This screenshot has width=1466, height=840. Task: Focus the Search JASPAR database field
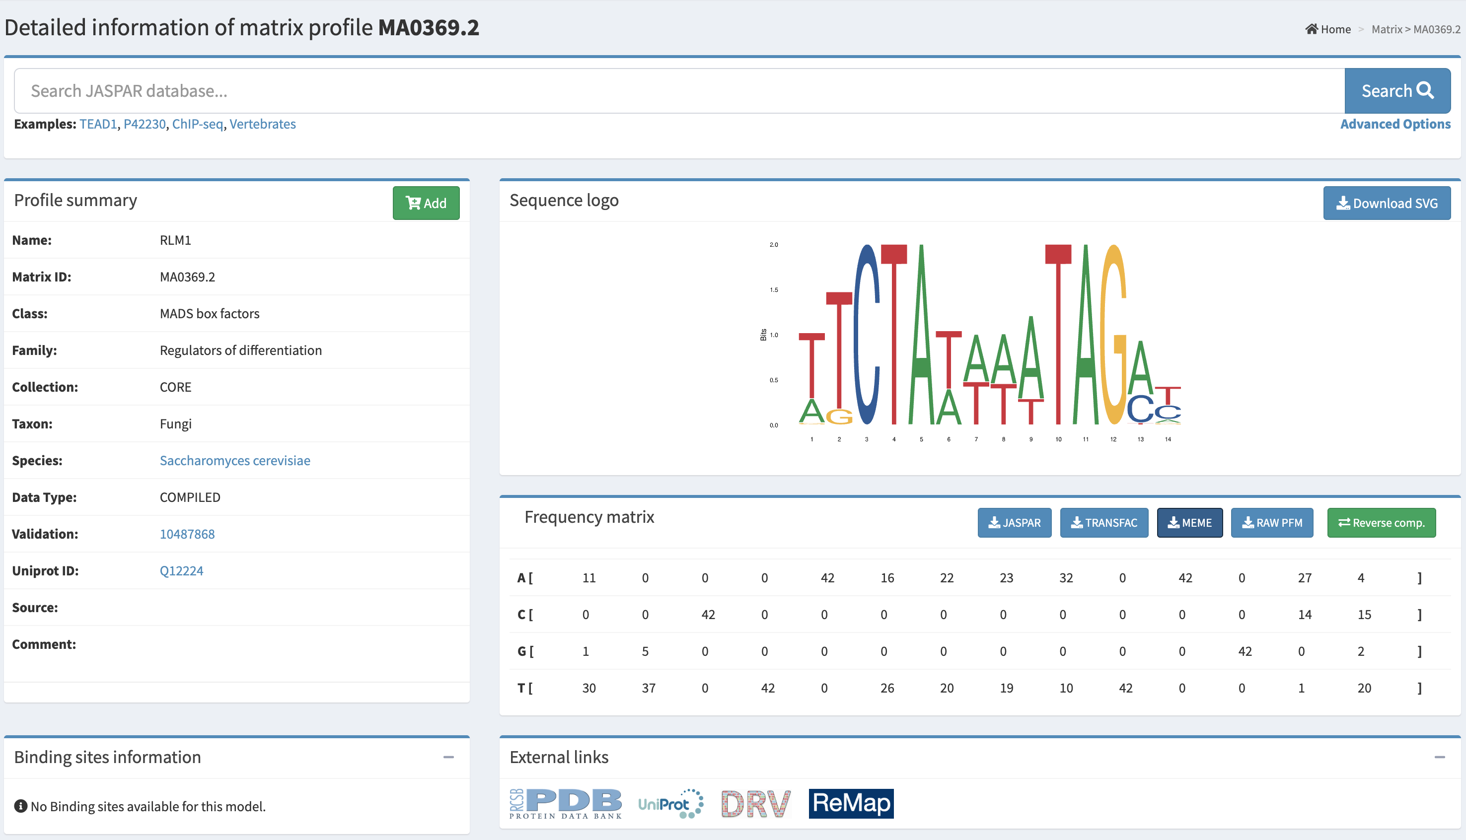[x=679, y=90]
